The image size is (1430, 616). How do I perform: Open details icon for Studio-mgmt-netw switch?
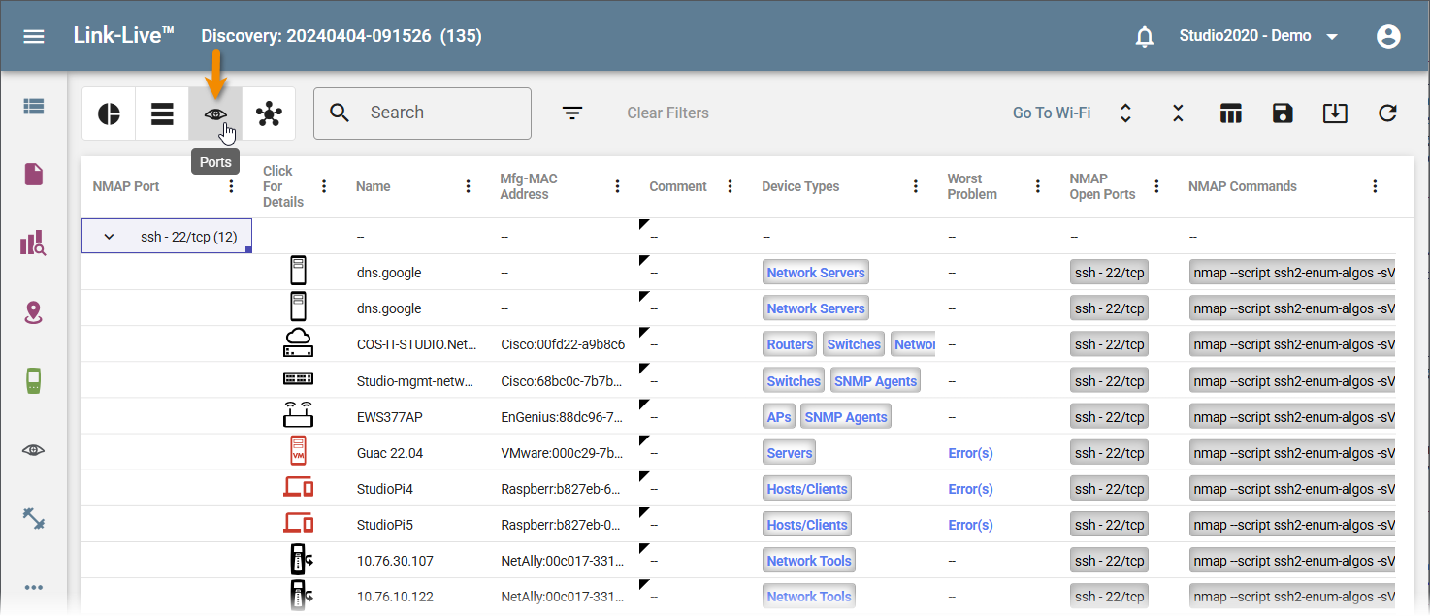[298, 379]
